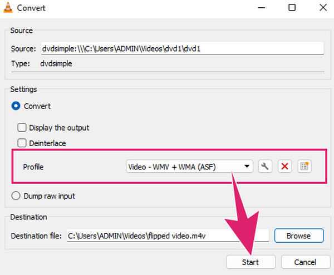Click Start to begin conversion
This screenshot has height=275, width=334.
[250, 262]
